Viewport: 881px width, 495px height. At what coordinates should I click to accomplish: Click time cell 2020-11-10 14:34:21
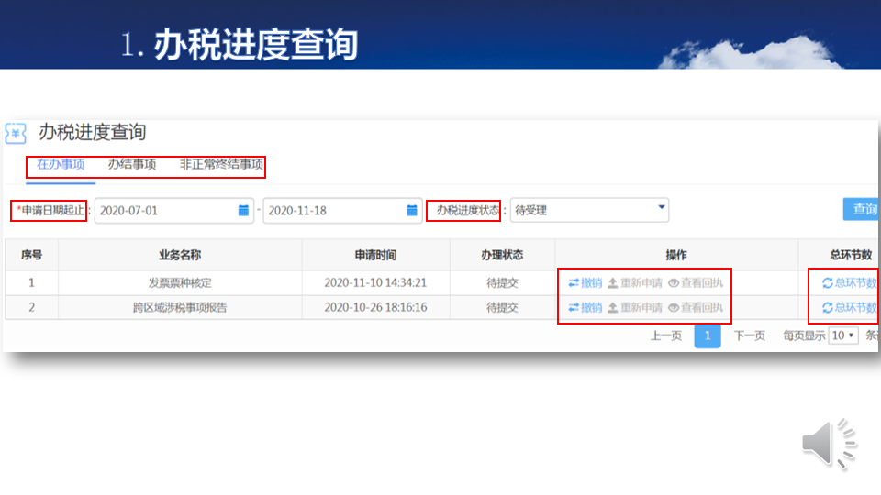point(376,283)
